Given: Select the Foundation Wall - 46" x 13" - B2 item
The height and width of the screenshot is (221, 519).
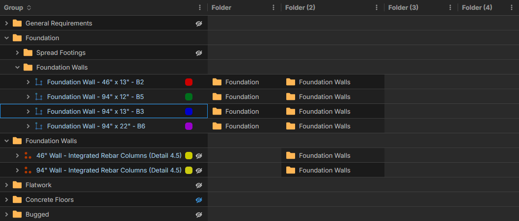Looking at the screenshot, I should coord(95,82).
